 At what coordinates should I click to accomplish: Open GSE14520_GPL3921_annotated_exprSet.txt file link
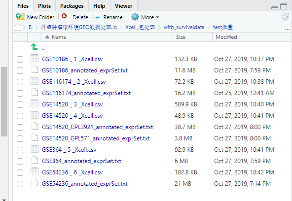pyautogui.click(x=97, y=127)
